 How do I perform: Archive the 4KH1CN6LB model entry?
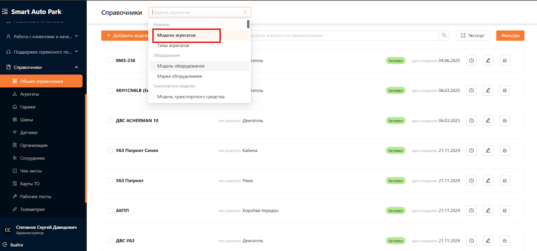click(504, 91)
